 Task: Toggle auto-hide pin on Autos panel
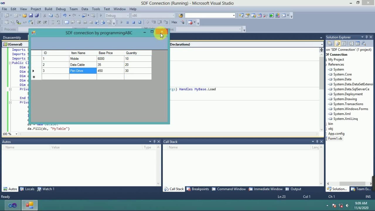(154, 142)
